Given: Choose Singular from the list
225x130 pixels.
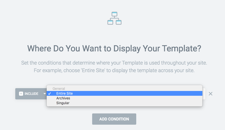Looking at the screenshot, I should (x=63, y=103).
